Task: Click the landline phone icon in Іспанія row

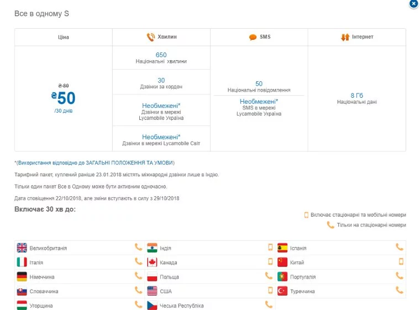Action: point(400,247)
